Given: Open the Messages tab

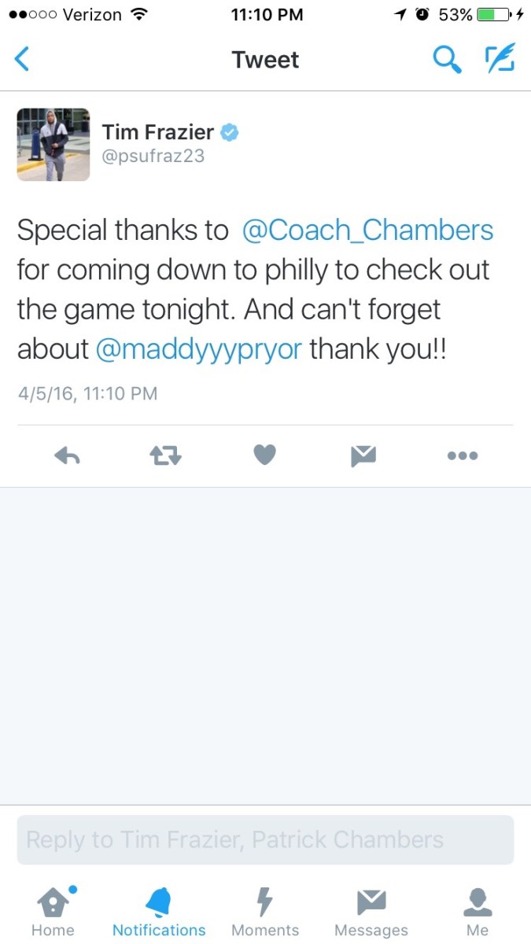Looking at the screenshot, I should 371,913.
